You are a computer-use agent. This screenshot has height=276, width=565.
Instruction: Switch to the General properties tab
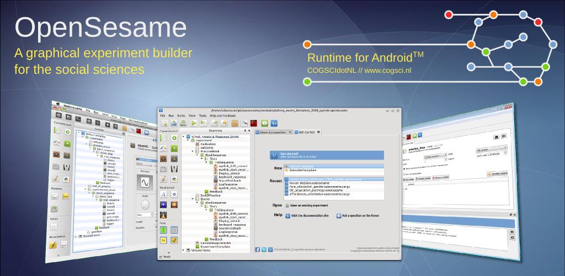(x=273, y=132)
